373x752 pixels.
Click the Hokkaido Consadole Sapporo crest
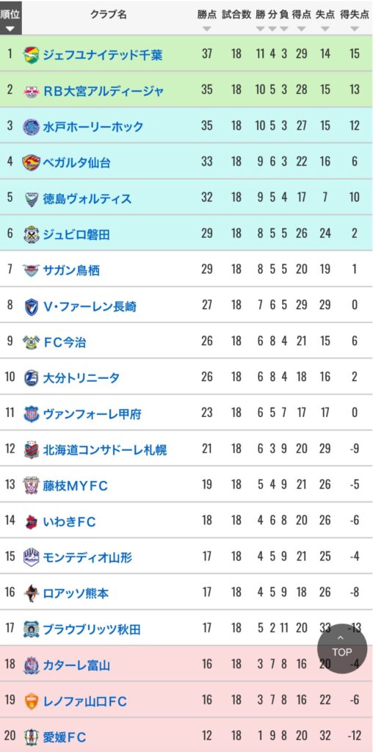(32, 450)
